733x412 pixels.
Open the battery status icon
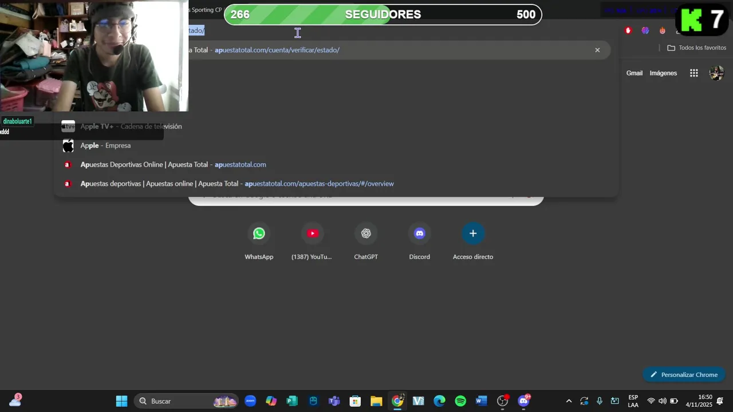click(674, 401)
